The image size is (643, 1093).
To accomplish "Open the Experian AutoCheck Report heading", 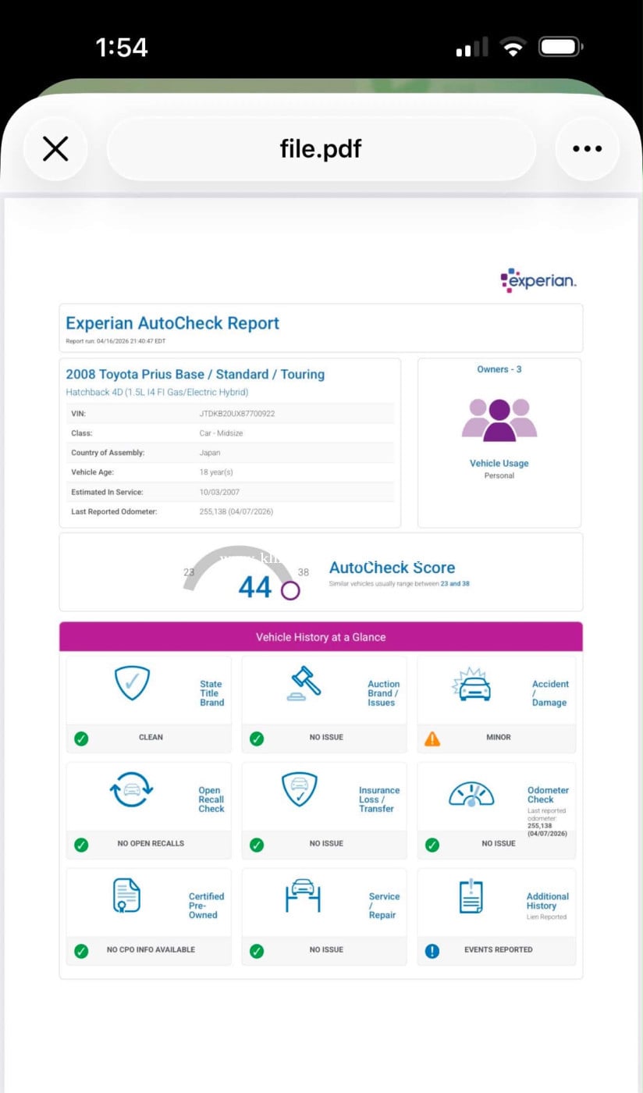I will 172,323.
